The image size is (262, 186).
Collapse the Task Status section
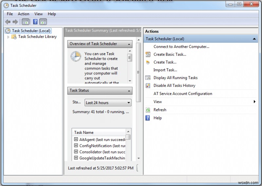click(129, 91)
